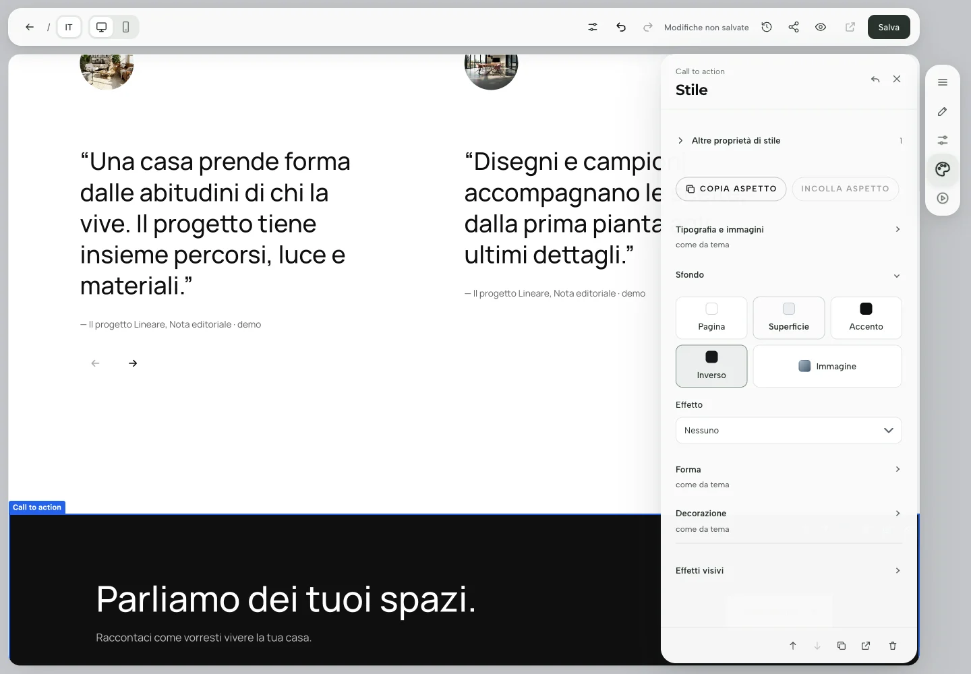The width and height of the screenshot is (971, 674).
Task: Open page in new tab icon
Action: (850, 27)
